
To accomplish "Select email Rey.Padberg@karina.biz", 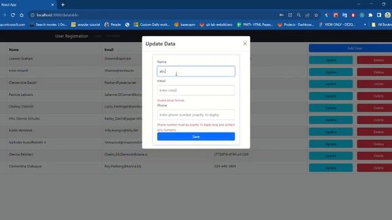I will [123, 166].
